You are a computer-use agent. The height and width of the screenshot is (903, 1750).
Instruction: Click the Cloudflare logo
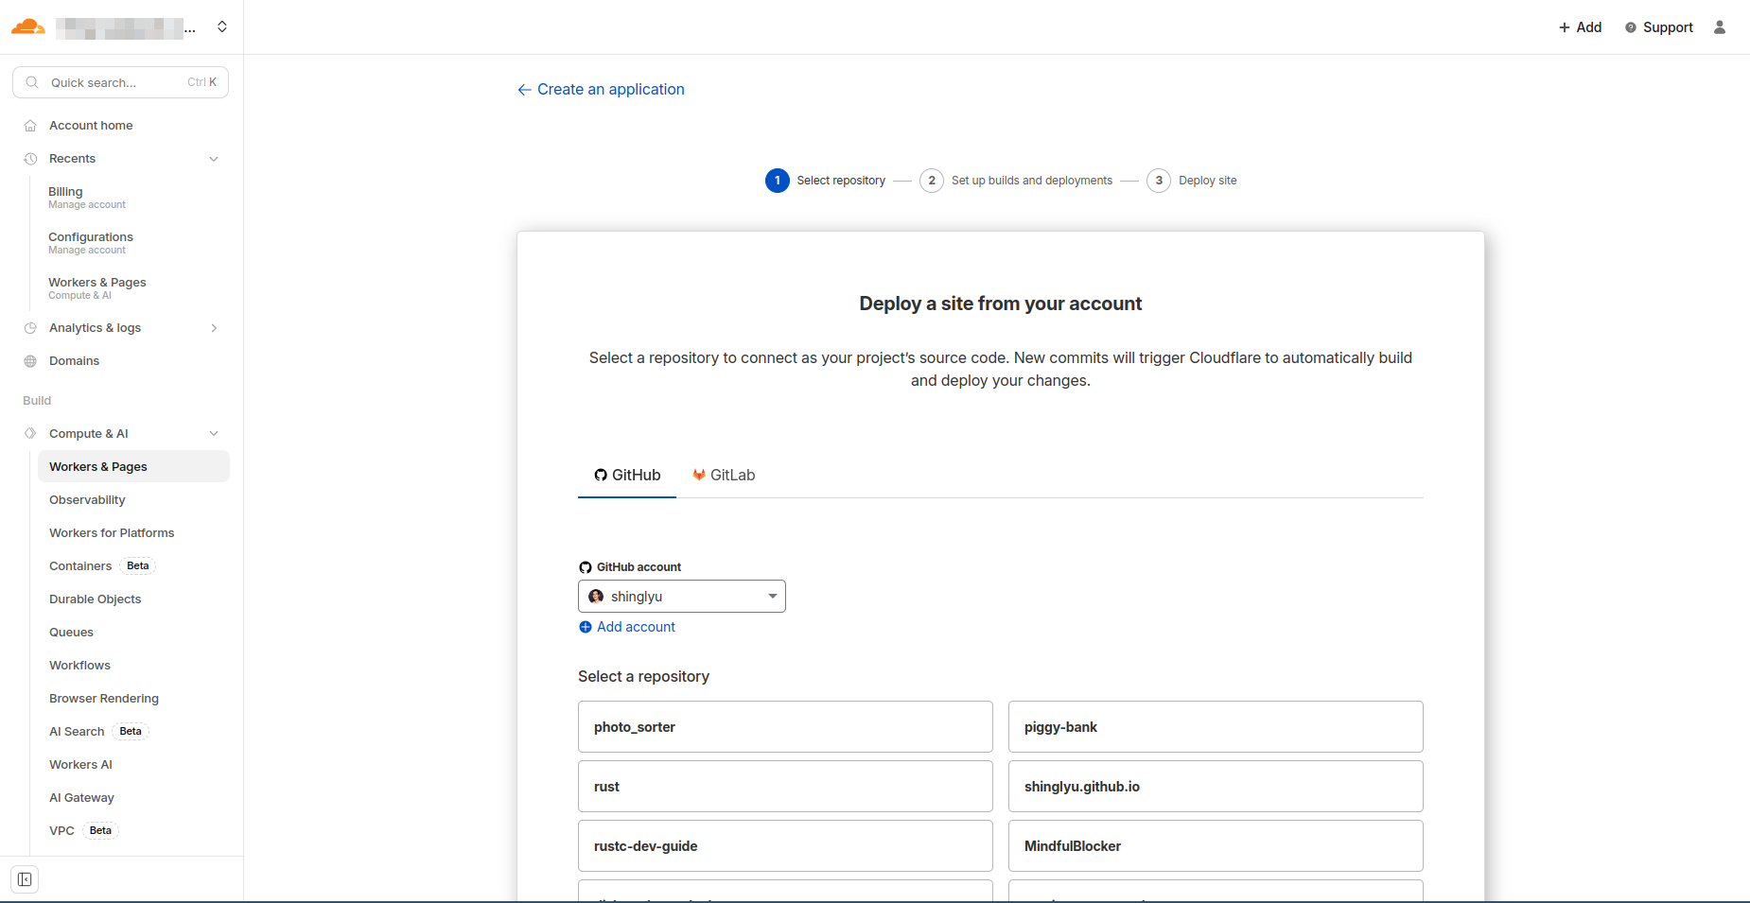coord(27,26)
